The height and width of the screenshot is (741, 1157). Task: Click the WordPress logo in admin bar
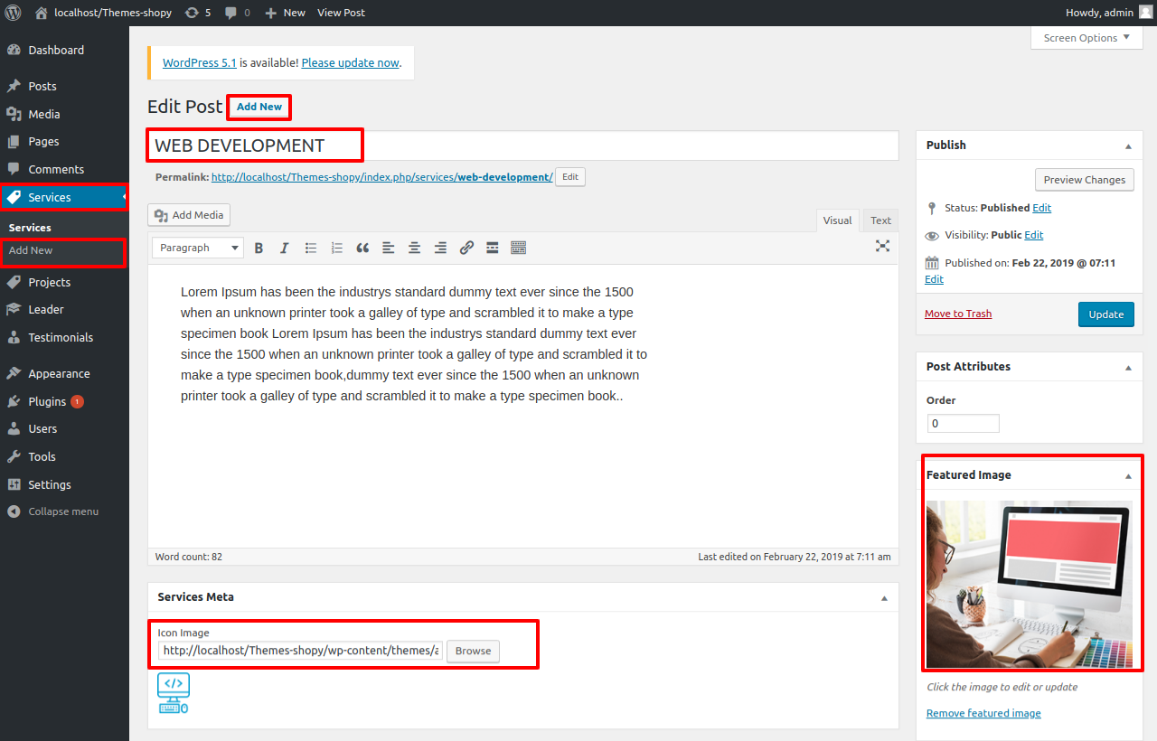pyautogui.click(x=14, y=13)
